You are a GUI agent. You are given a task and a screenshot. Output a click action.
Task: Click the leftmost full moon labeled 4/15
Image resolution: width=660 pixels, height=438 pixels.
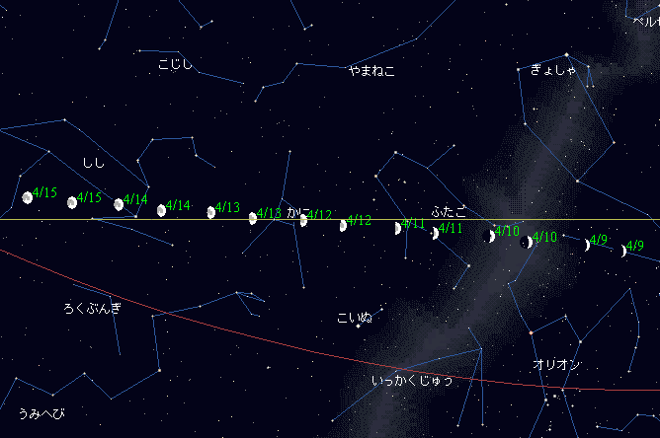click(28, 197)
